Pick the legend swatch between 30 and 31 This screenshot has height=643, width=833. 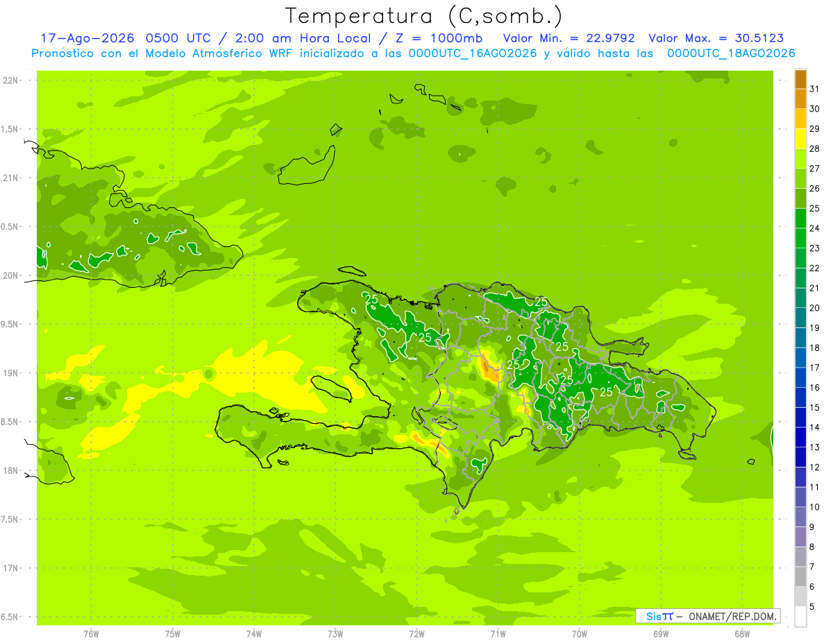point(800,98)
